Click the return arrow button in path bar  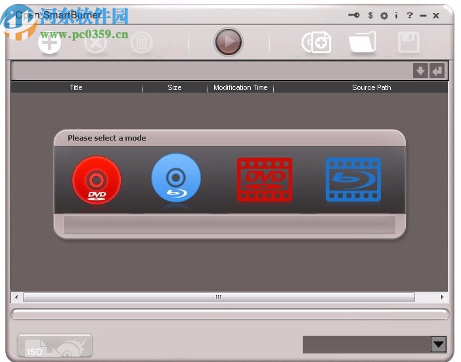point(437,70)
